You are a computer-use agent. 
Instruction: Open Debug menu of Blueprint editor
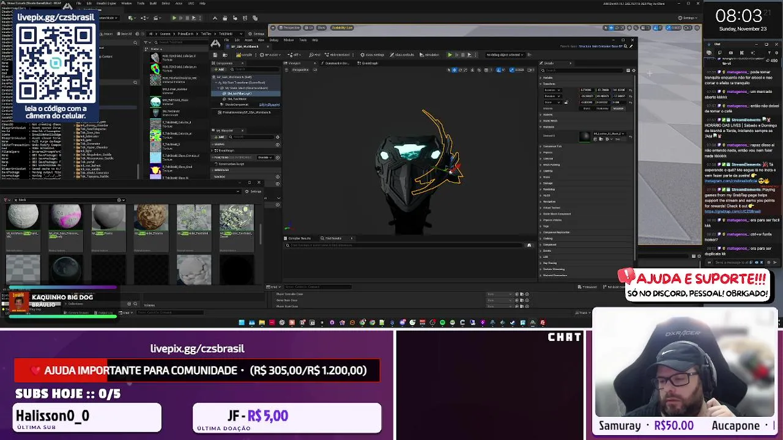pyautogui.click(x=273, y=40)
